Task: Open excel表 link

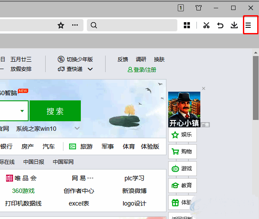Action: 79,203
